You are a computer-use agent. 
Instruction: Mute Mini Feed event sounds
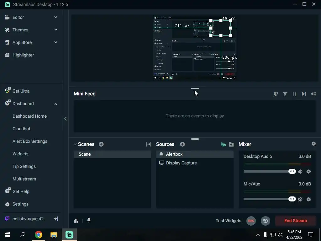pos(313,94)
